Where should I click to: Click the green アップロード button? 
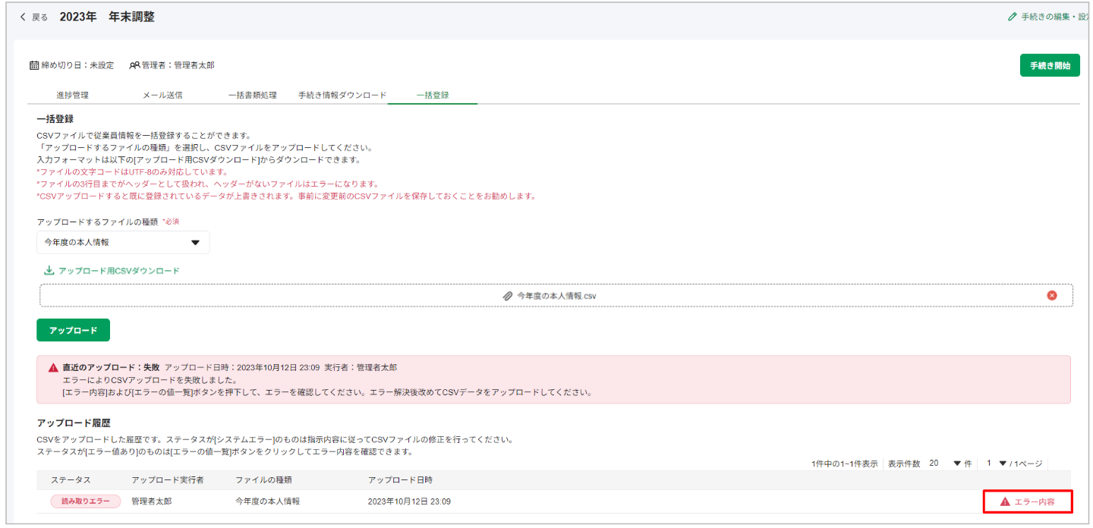(x=73, y=331)
